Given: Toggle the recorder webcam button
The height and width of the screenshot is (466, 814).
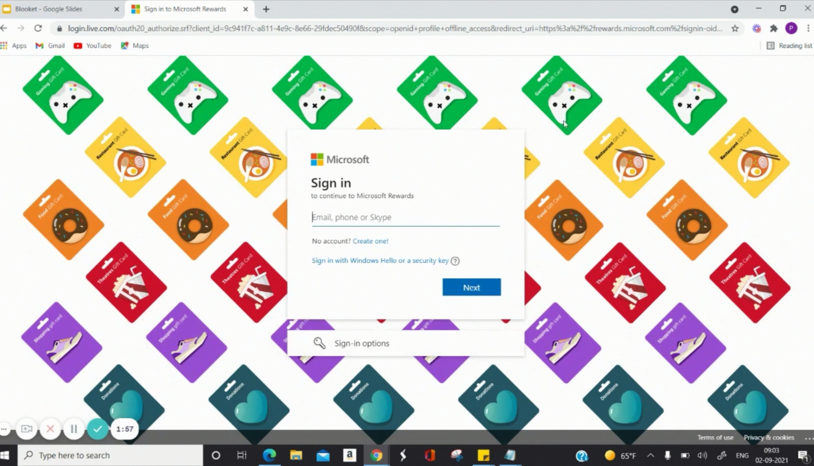Looking at the screenshot, I should [27, 429].
